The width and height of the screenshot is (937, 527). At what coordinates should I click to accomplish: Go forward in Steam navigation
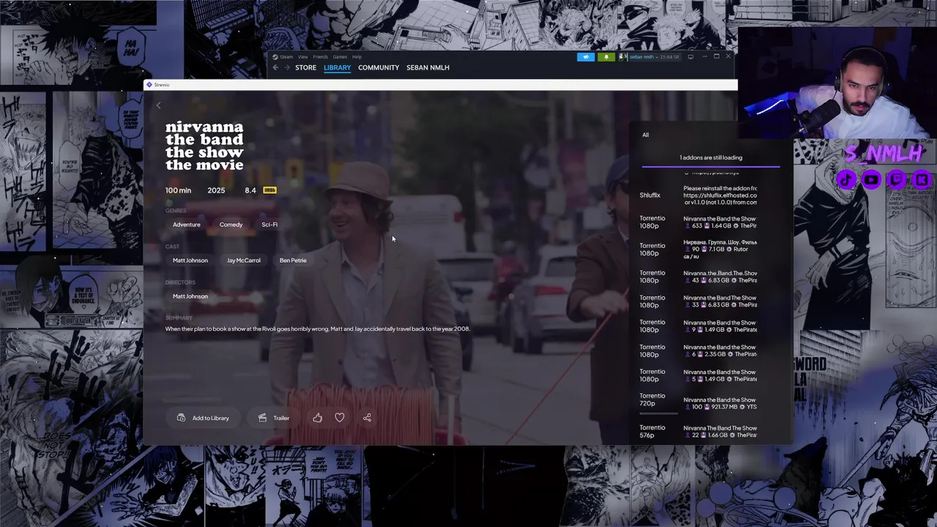287,67
